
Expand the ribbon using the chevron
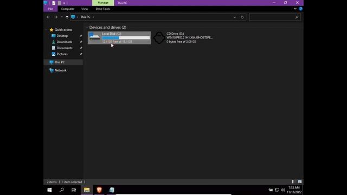tap(295, 9)
